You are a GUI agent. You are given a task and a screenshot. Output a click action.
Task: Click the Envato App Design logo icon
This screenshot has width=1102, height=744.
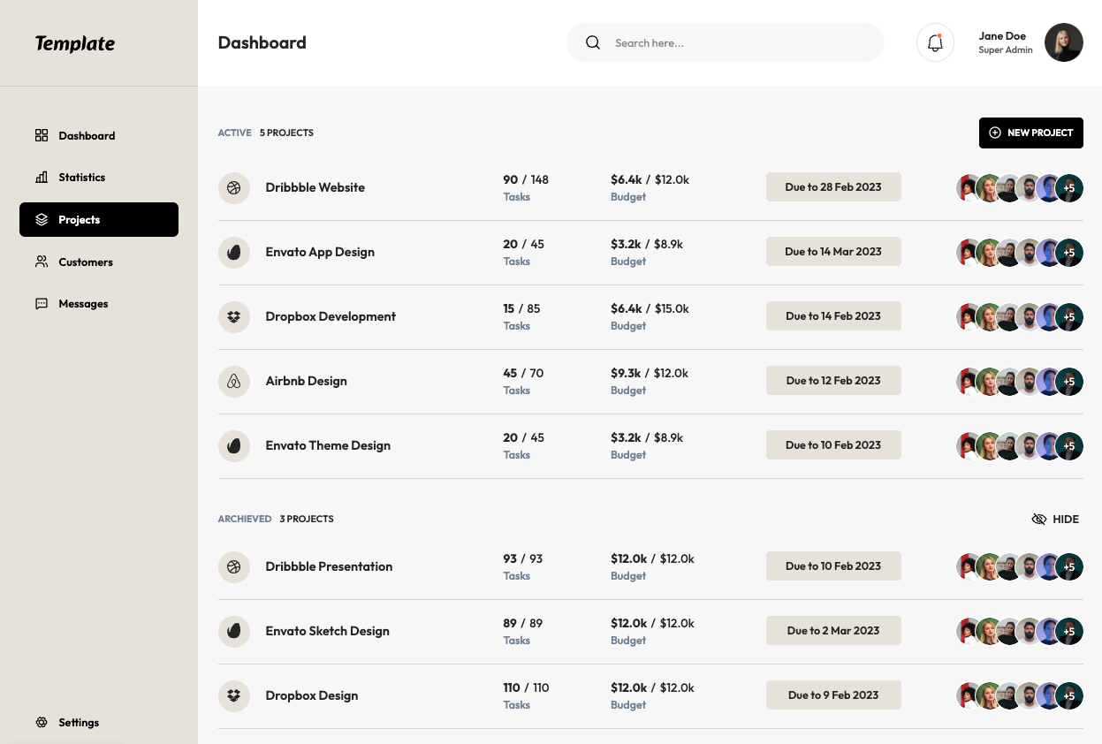click(234, 252)
